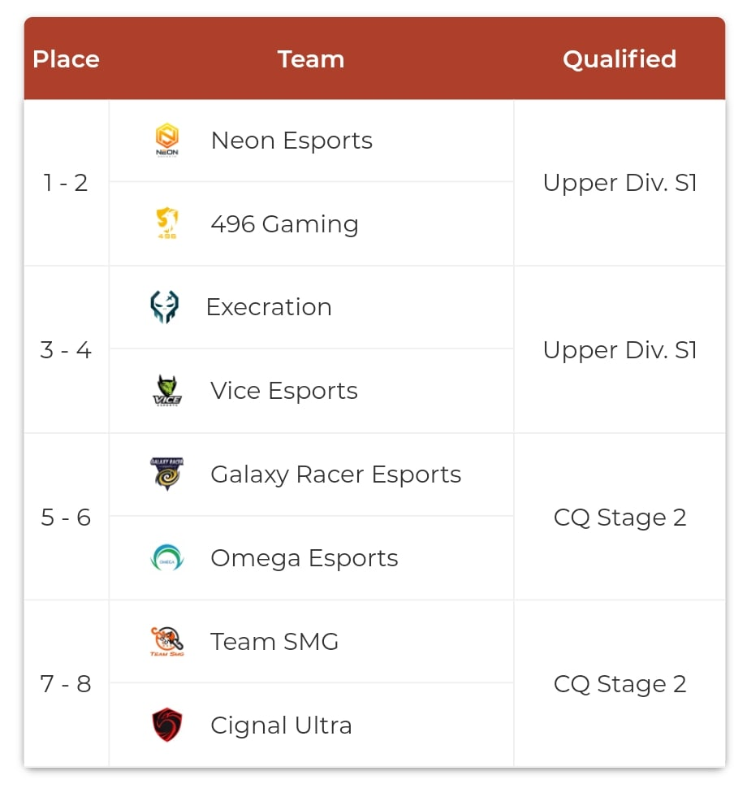Click the Omega Esports circular logo
Image resolution: width=747 pixels, height=797 pixels.
(x=166, y=557)
